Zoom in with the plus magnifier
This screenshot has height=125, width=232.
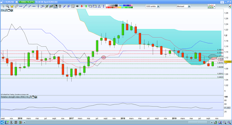[229, 122]
